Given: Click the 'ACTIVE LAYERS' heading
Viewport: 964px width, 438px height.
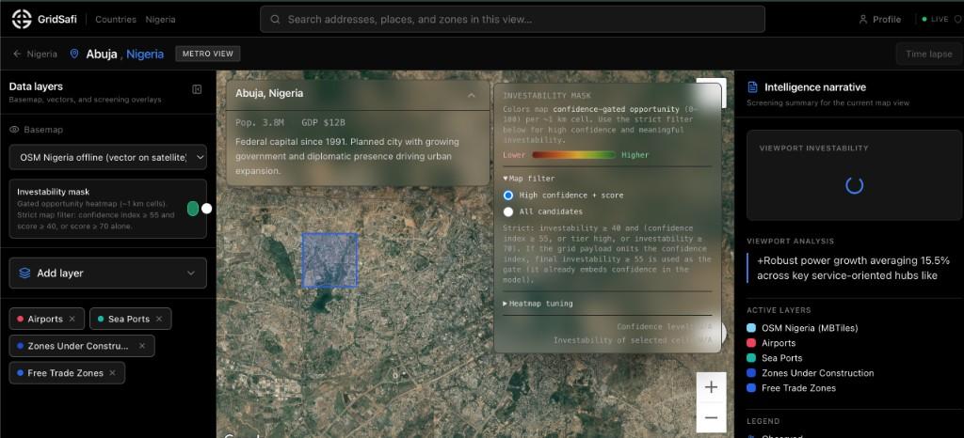Looking at the screenshot, I should [x=779, y=310].
